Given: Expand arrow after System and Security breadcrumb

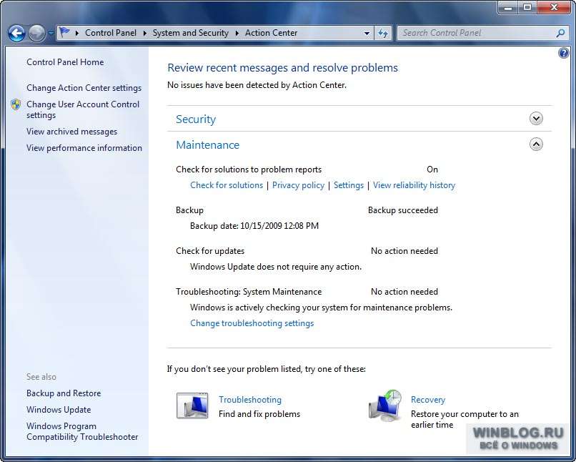Looking at the screenshot, I should click(237, 33).
